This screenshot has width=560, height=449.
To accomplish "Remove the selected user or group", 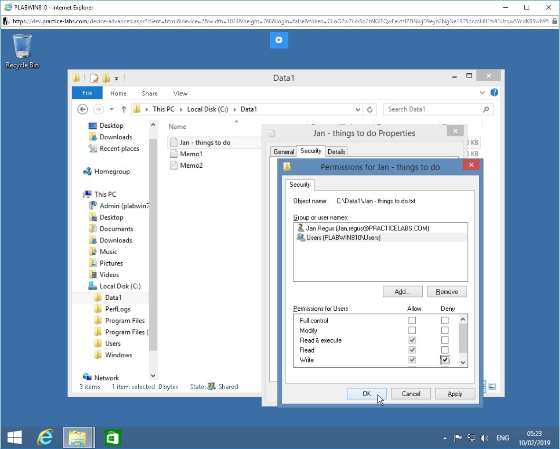I will (447, 291).
